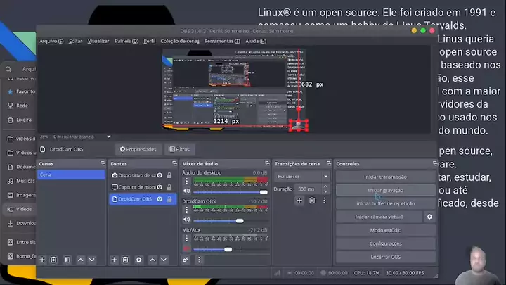Delete the scene transition with trash icon

click(x=312, y=201)
